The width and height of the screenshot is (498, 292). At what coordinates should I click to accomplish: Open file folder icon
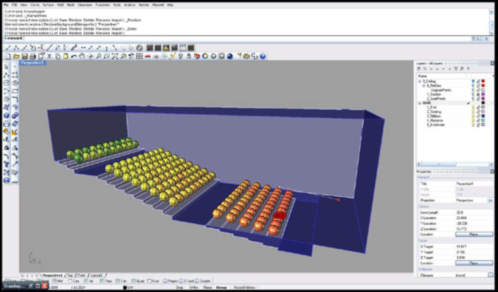coord(17,56)
